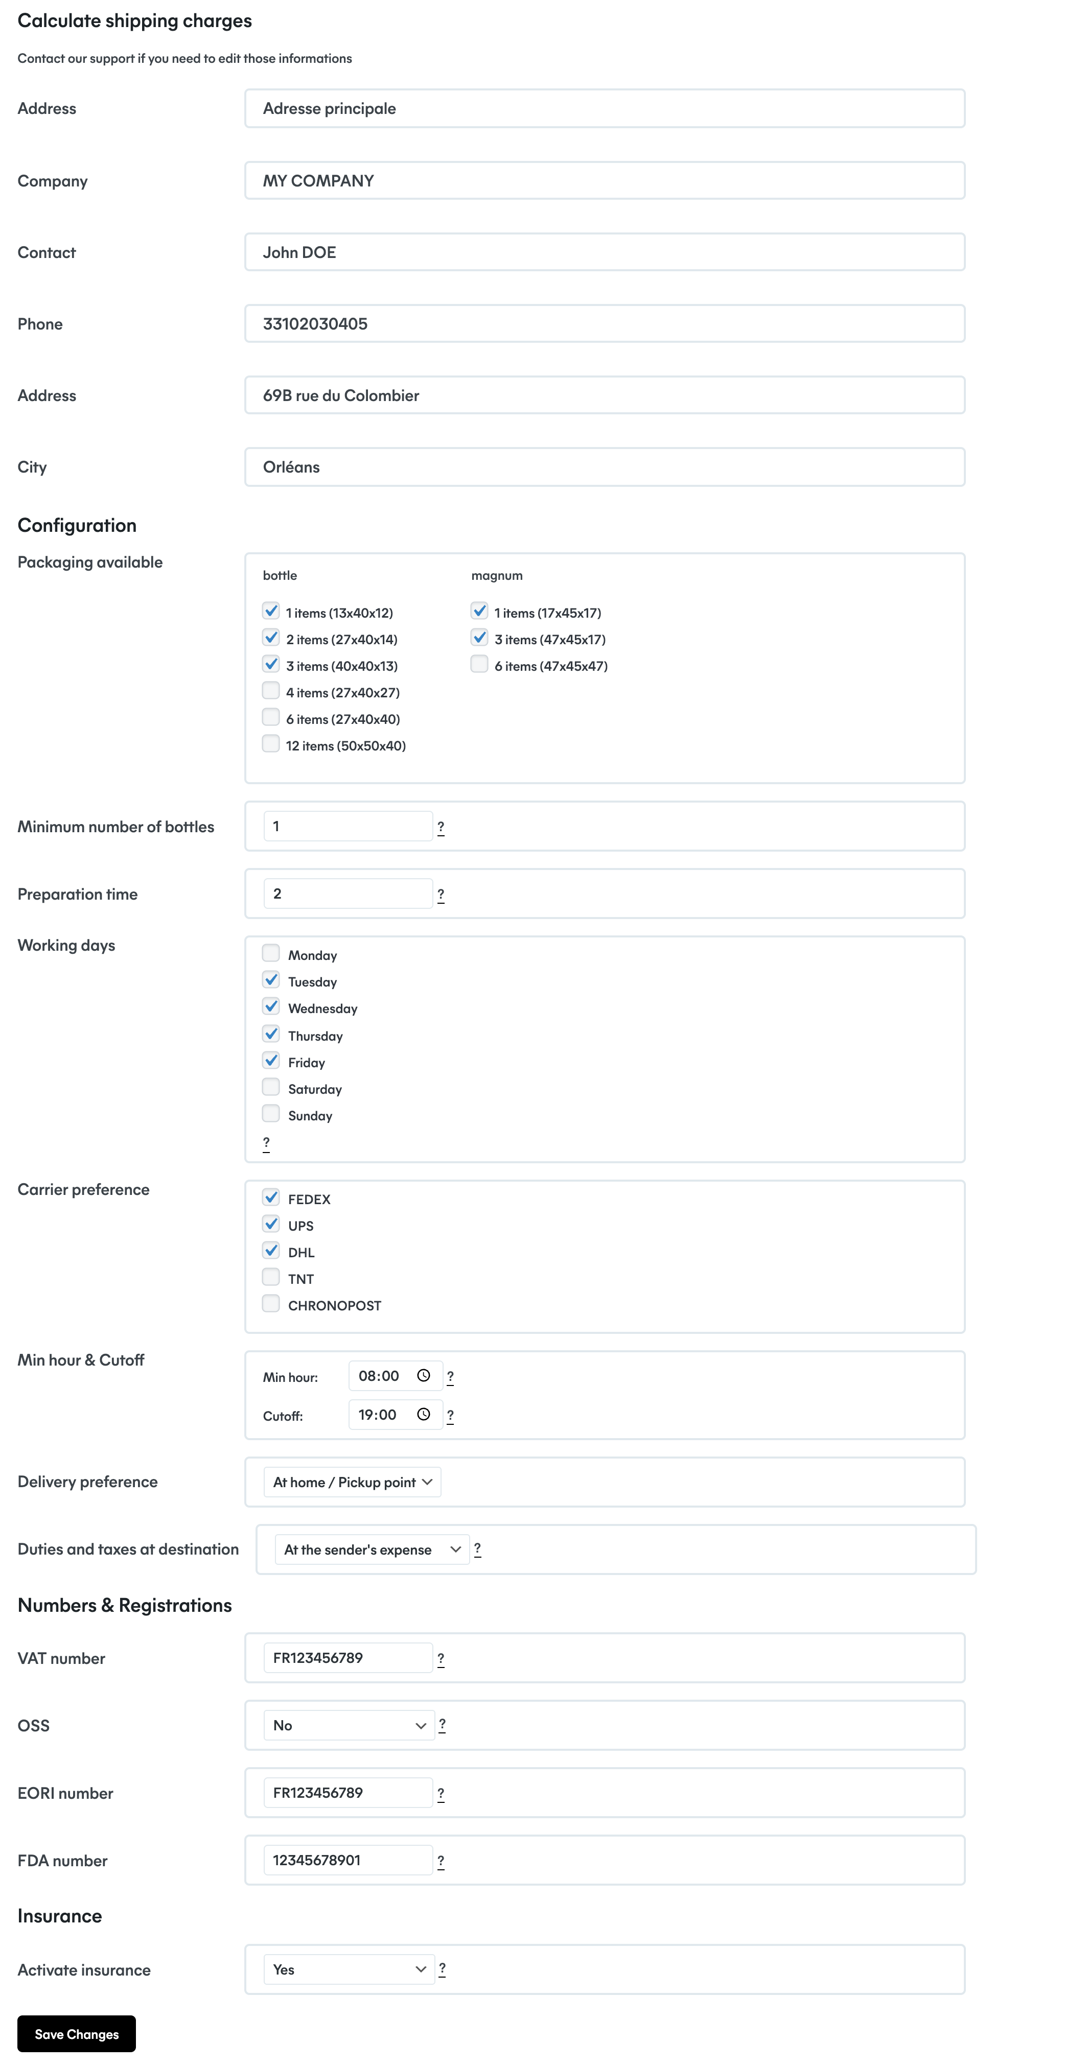Viewport: 1087px width, 2067px height.
Task: Open the Activate insurance dropdown
Action: [349, 1970]
